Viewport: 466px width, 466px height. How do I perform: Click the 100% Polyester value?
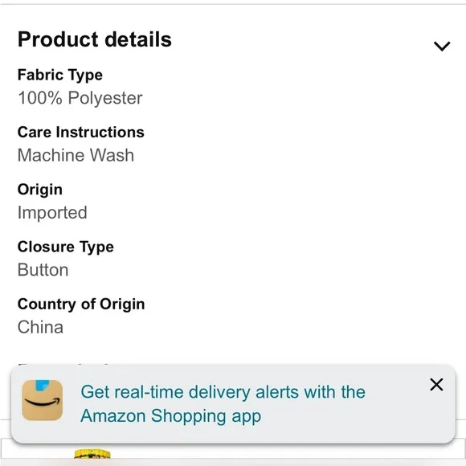pyautogui.click(x=80, y=98)
